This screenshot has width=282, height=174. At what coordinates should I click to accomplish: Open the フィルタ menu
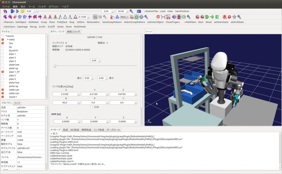click(x=42, y=6)
